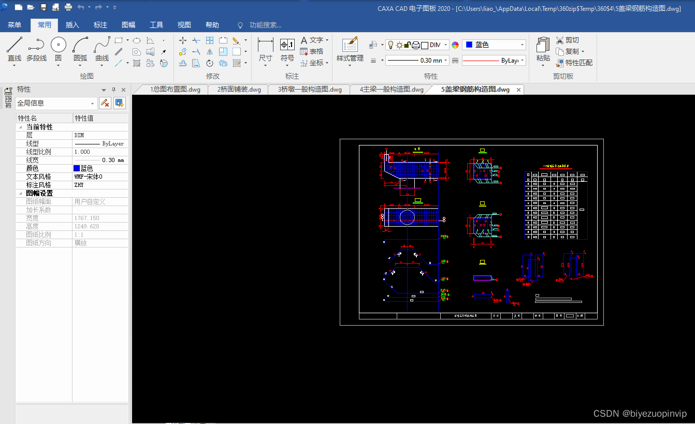Click the blue 颜色 swatch in properties table
This screenshot has height=424, width=695.
click(77, 168)
